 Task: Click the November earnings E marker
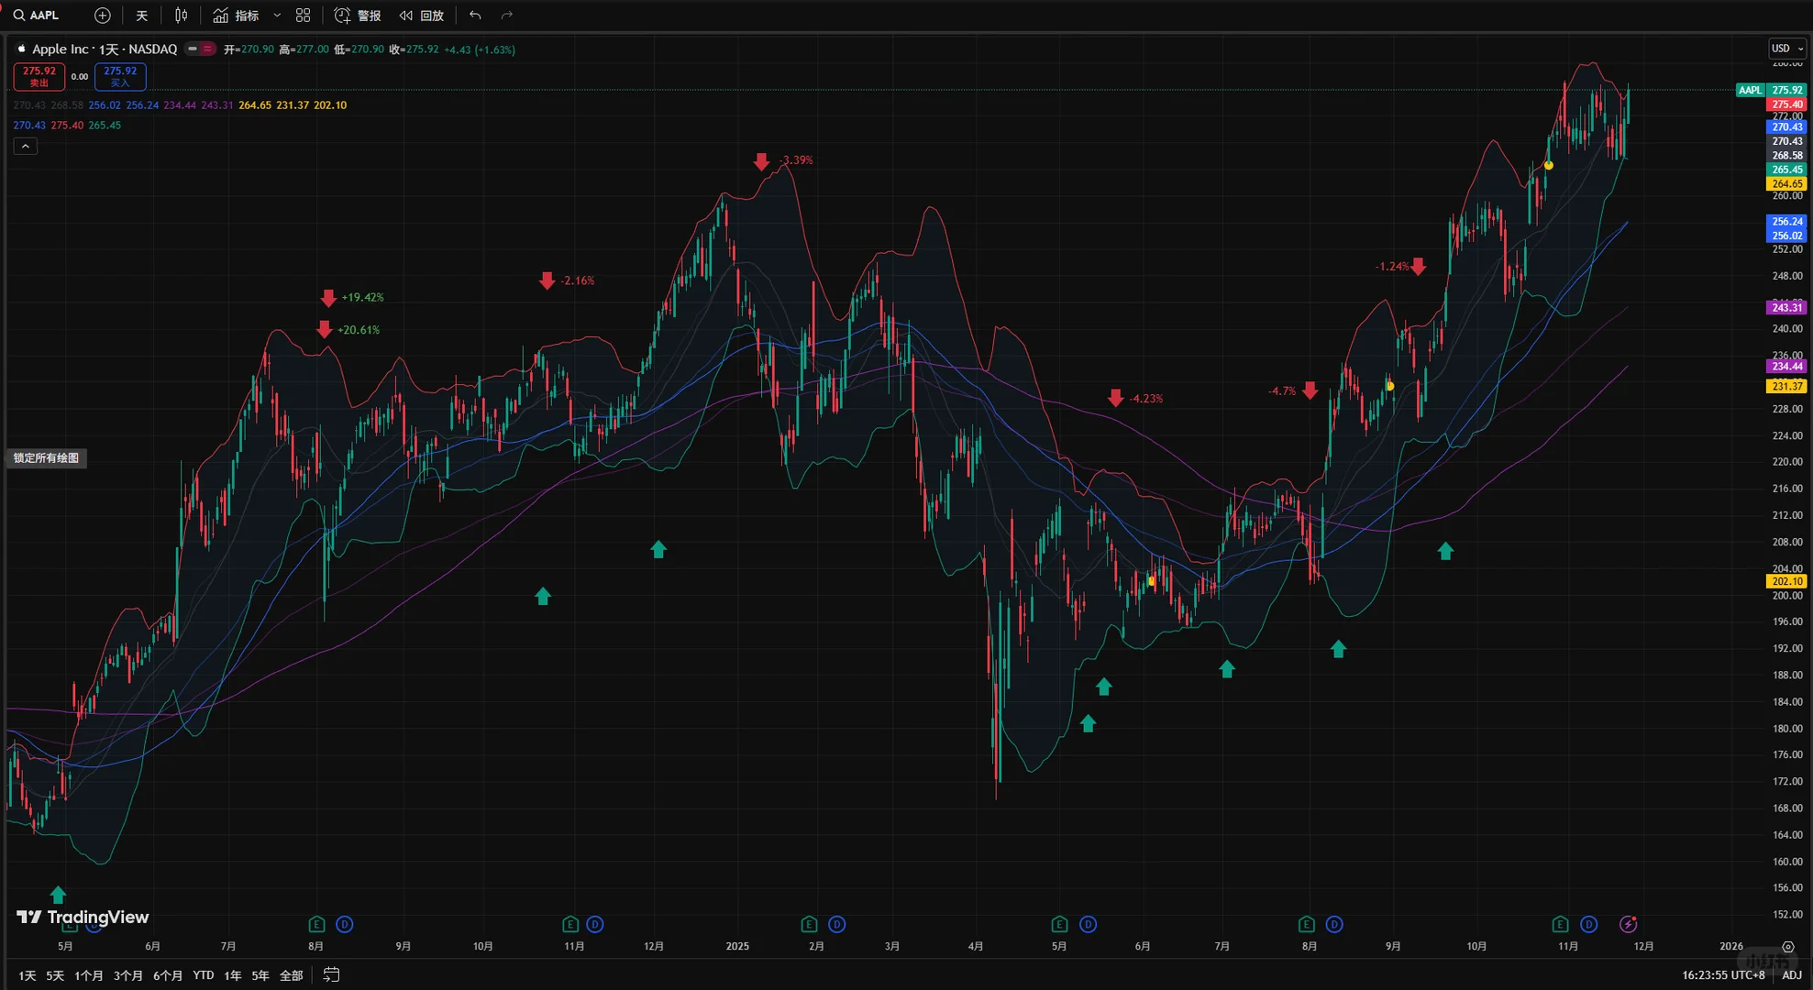click(1560, 924)
